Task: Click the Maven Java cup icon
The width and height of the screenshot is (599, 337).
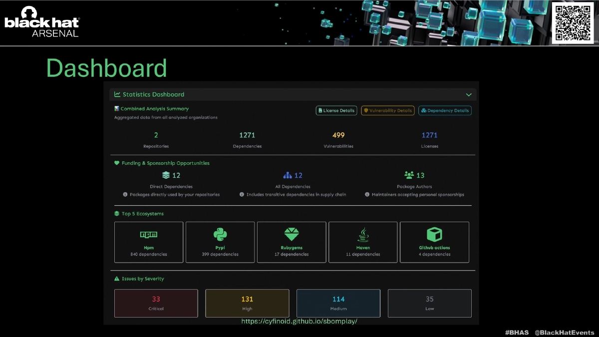Action: [363, 234]
